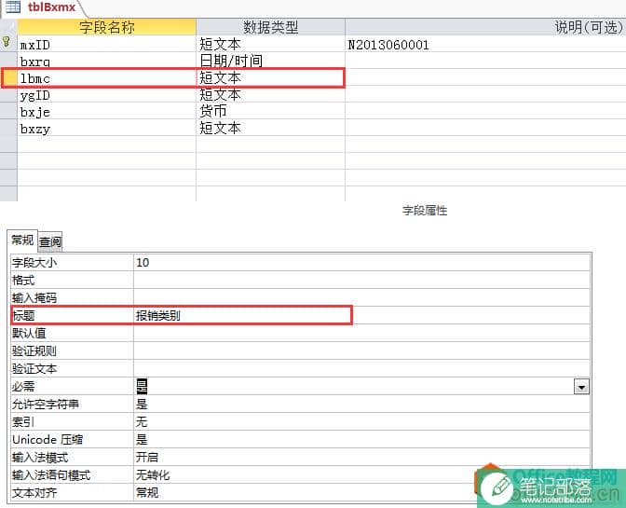Screen dimensions: 626x508
Task: Select the ygID field name cell
Action: tap(106, 95)
